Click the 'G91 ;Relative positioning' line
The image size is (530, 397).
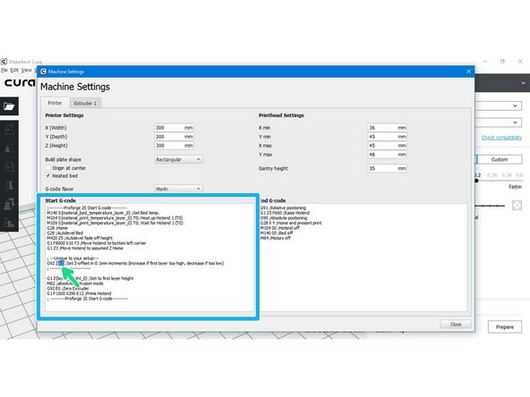pyautogui.click(x=283, y=208)
